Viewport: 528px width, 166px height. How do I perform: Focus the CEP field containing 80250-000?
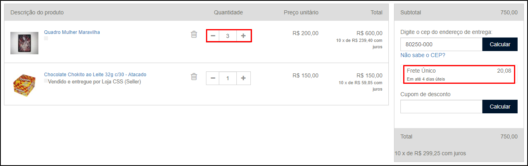[x=442, y=44]
